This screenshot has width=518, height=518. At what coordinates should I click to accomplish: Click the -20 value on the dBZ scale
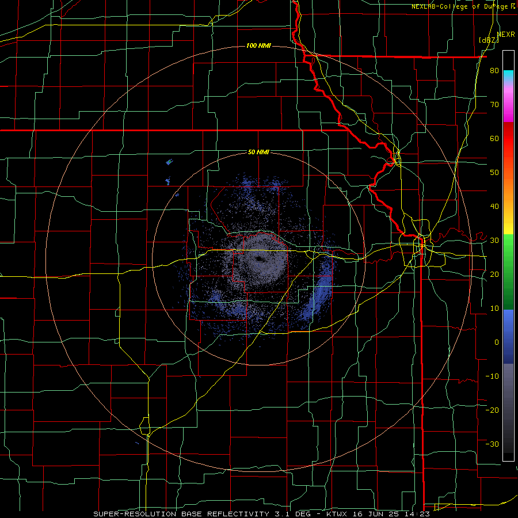click(492, 410)
